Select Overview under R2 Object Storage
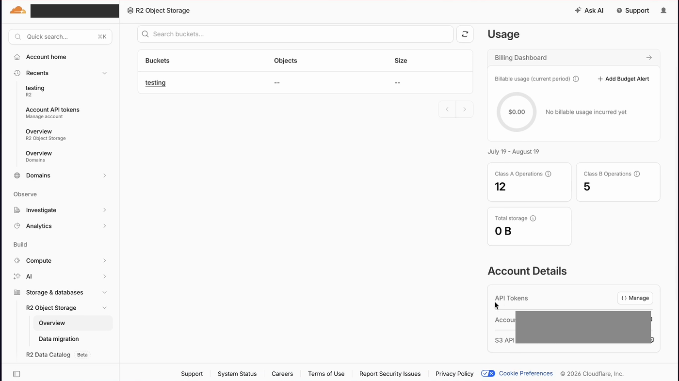679x381 pixels. click(73, 323)
